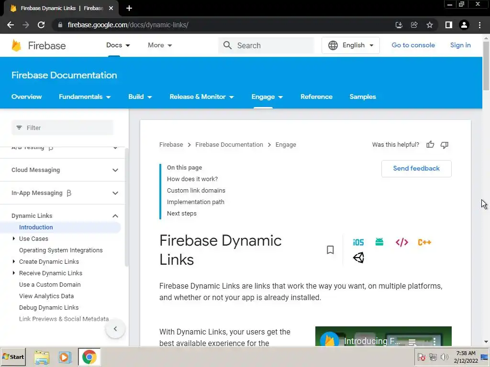
Task: Expand Release & Monitor menu
Action: 201,97
